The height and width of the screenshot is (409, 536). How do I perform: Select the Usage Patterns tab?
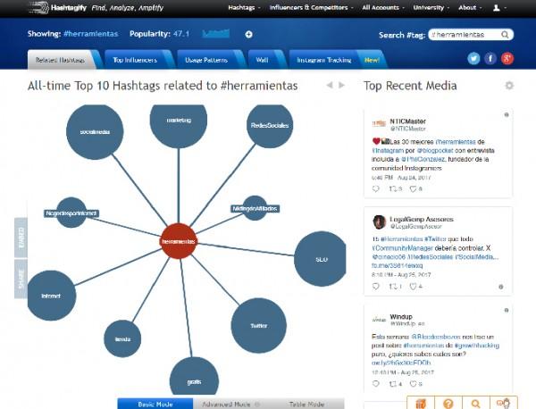206,60
